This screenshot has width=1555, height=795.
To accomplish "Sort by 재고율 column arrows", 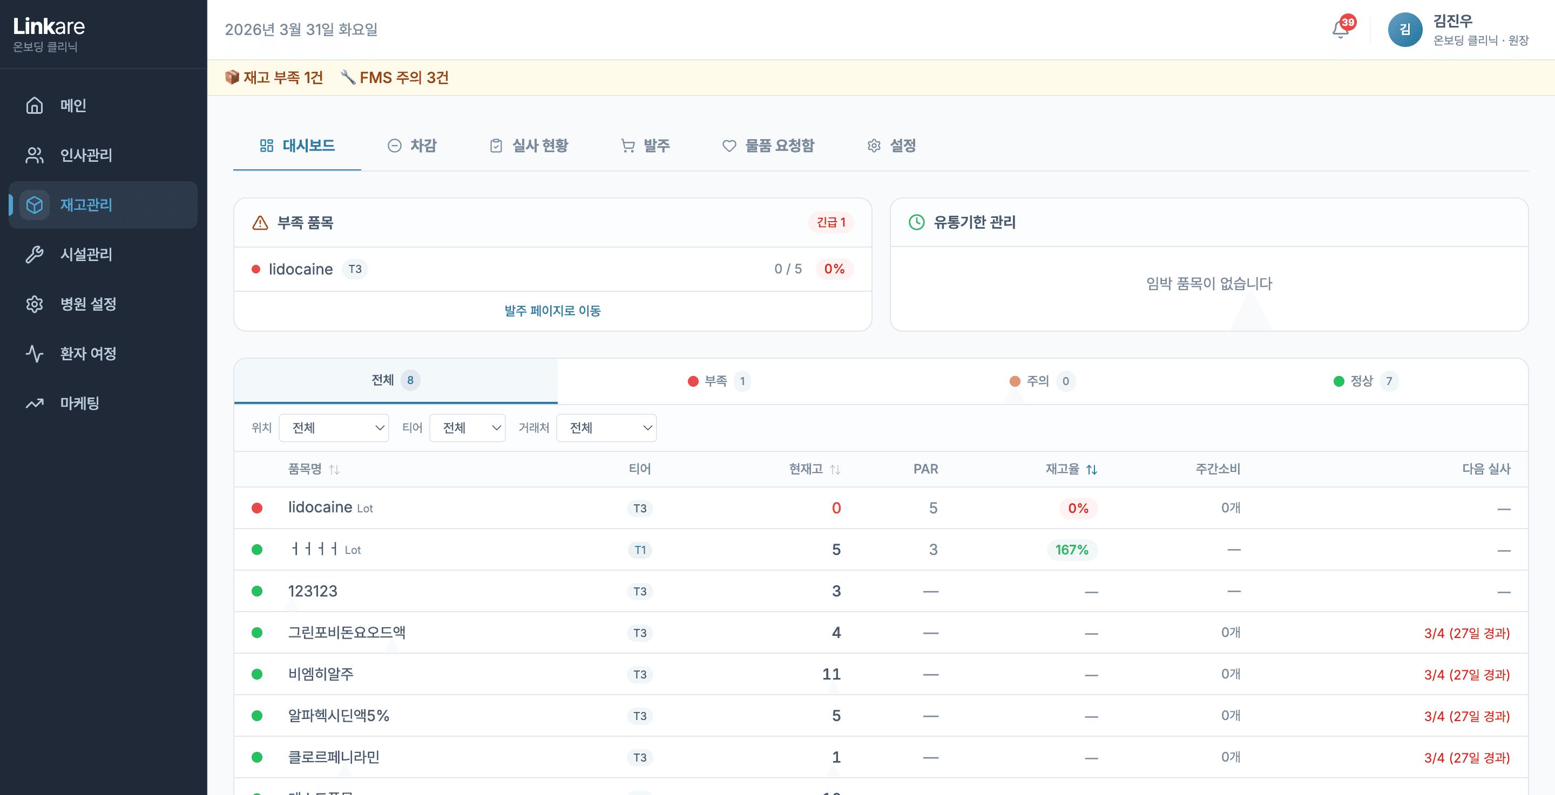I will 1091,469.
